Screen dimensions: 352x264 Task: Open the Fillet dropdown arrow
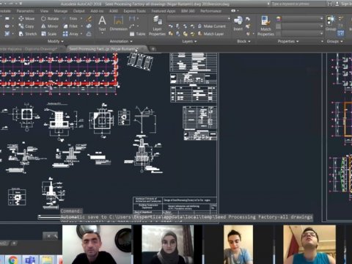[81, 26]
